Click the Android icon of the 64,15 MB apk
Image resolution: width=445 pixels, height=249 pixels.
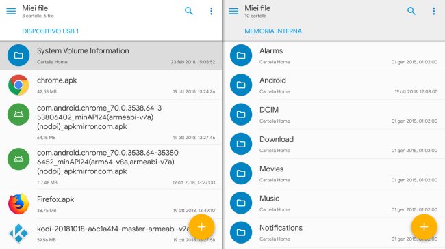click(x=18, y=115)
